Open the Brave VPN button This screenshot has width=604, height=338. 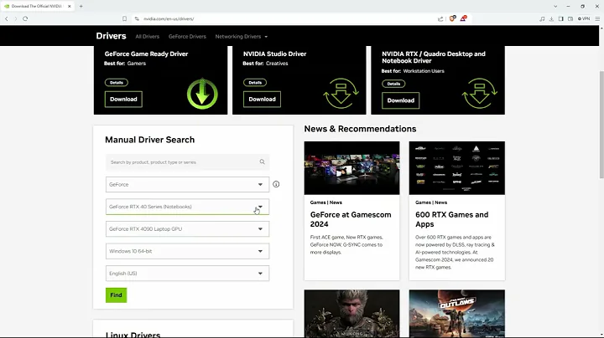pos(584,18)
